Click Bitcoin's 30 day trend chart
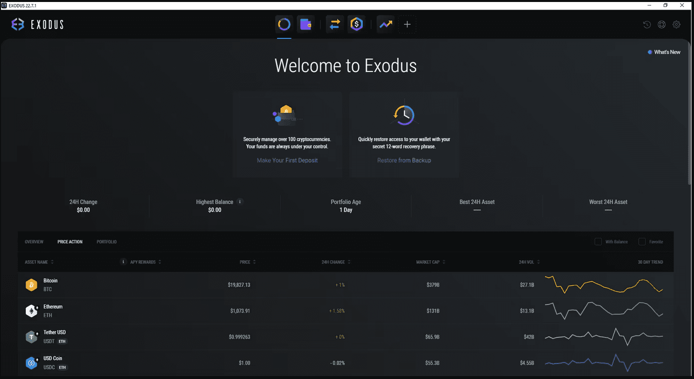Image resolution: width=694 pixels, height=379 pixels. pyautogui.click(x=604, y=285)
